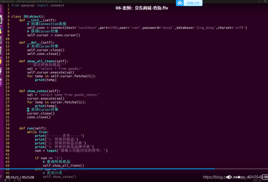Click the 'while True:' line

click(x=38, y=132)
